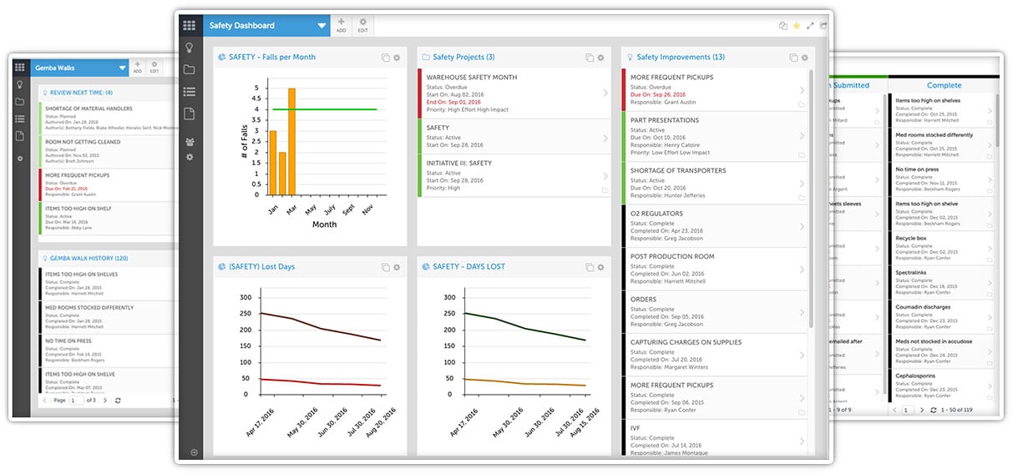Viewport: 1013px width, 474px height.
Task: Open settings of Falls per Month card
Action: (x=397, y=58)
